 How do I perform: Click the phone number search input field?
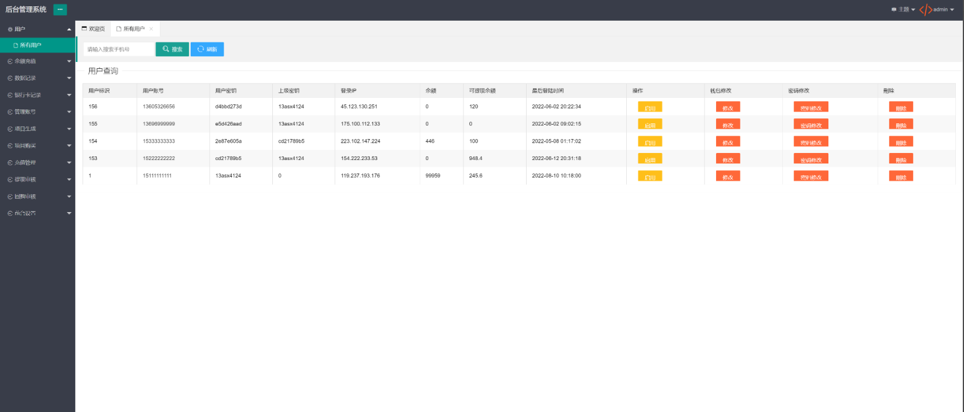[119, 49]
